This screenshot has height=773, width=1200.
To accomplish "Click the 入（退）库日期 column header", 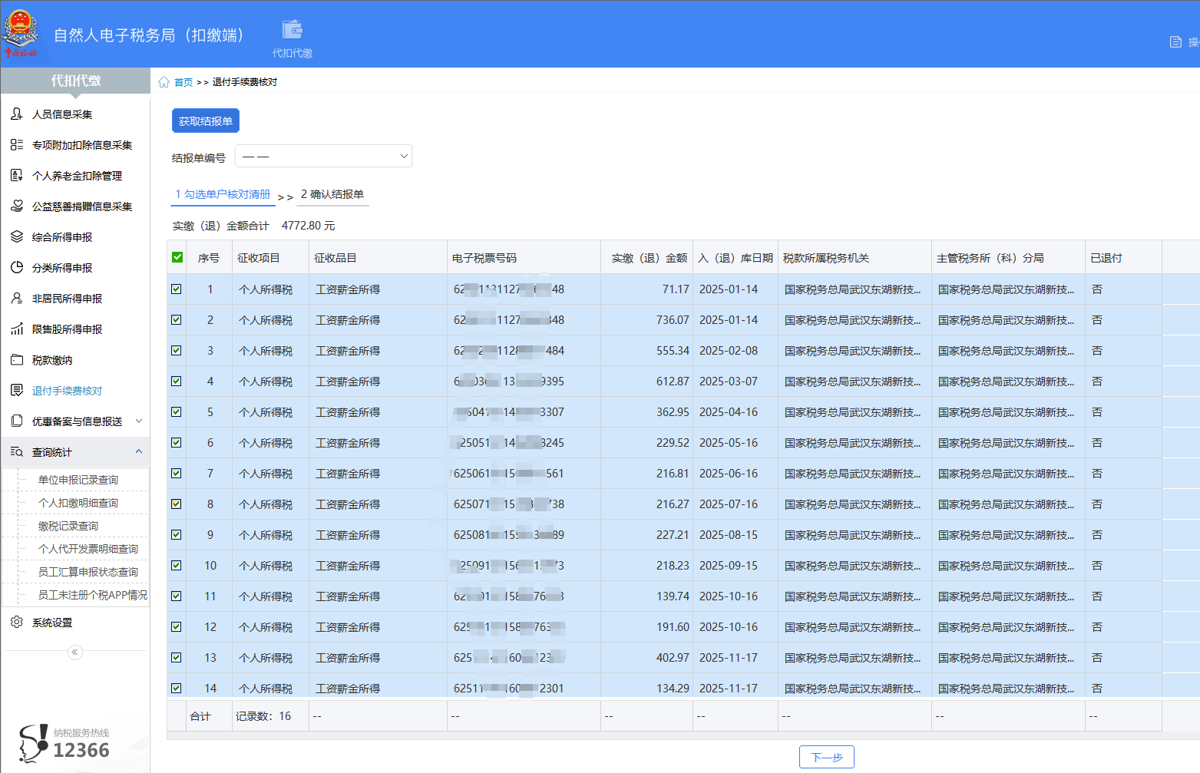I will [736, 258].
